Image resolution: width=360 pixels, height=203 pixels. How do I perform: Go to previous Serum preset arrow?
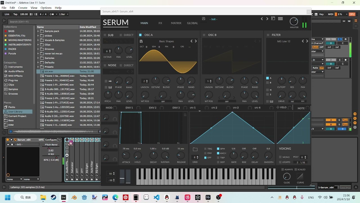pyautogui.click(x=262, y=19)
